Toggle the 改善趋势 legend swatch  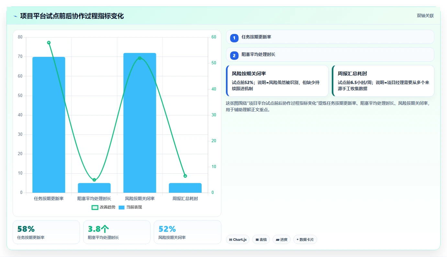(x=95, y=207)
